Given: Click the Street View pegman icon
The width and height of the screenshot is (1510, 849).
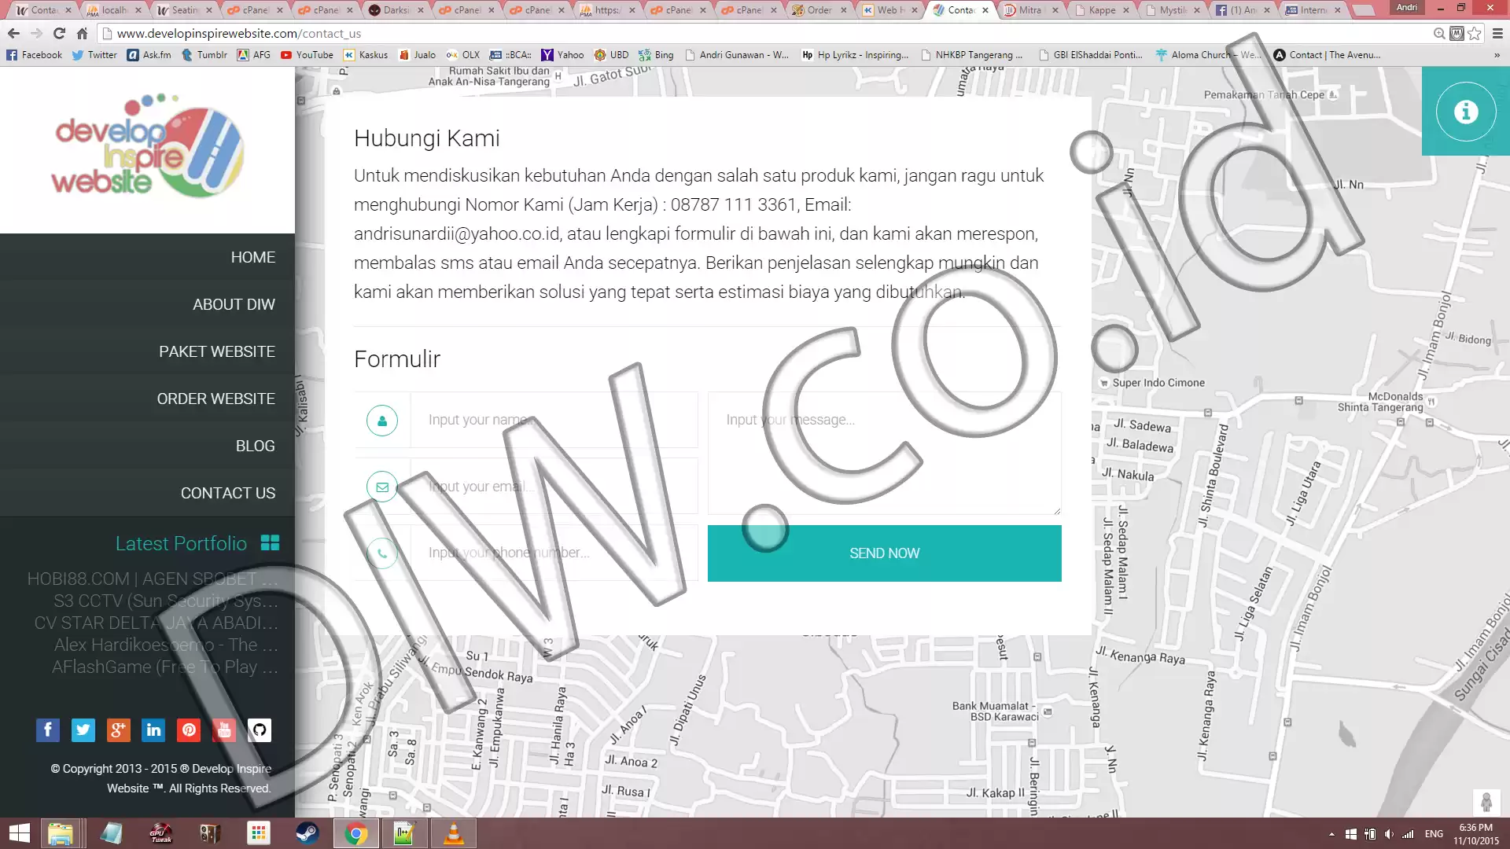Looking at the screenshot, I should (x=1486, y=803).
